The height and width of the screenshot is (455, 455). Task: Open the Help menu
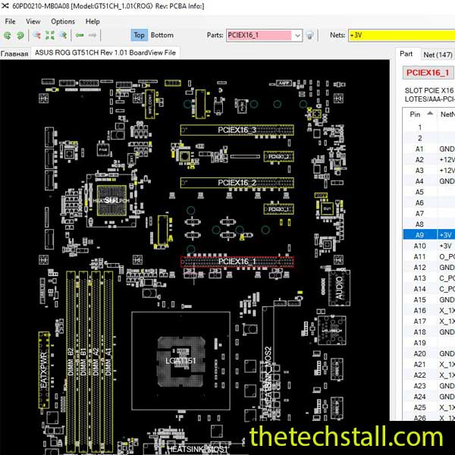click(x=93, y=21)
